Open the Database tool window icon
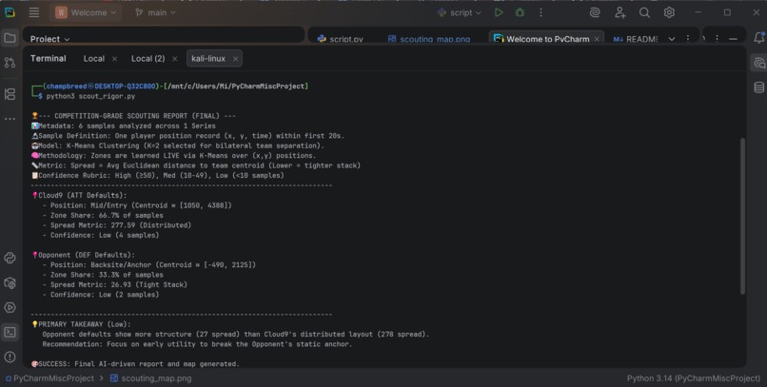Image resolution: width=767 pixels, height=387 pixels. click(758, 87)
